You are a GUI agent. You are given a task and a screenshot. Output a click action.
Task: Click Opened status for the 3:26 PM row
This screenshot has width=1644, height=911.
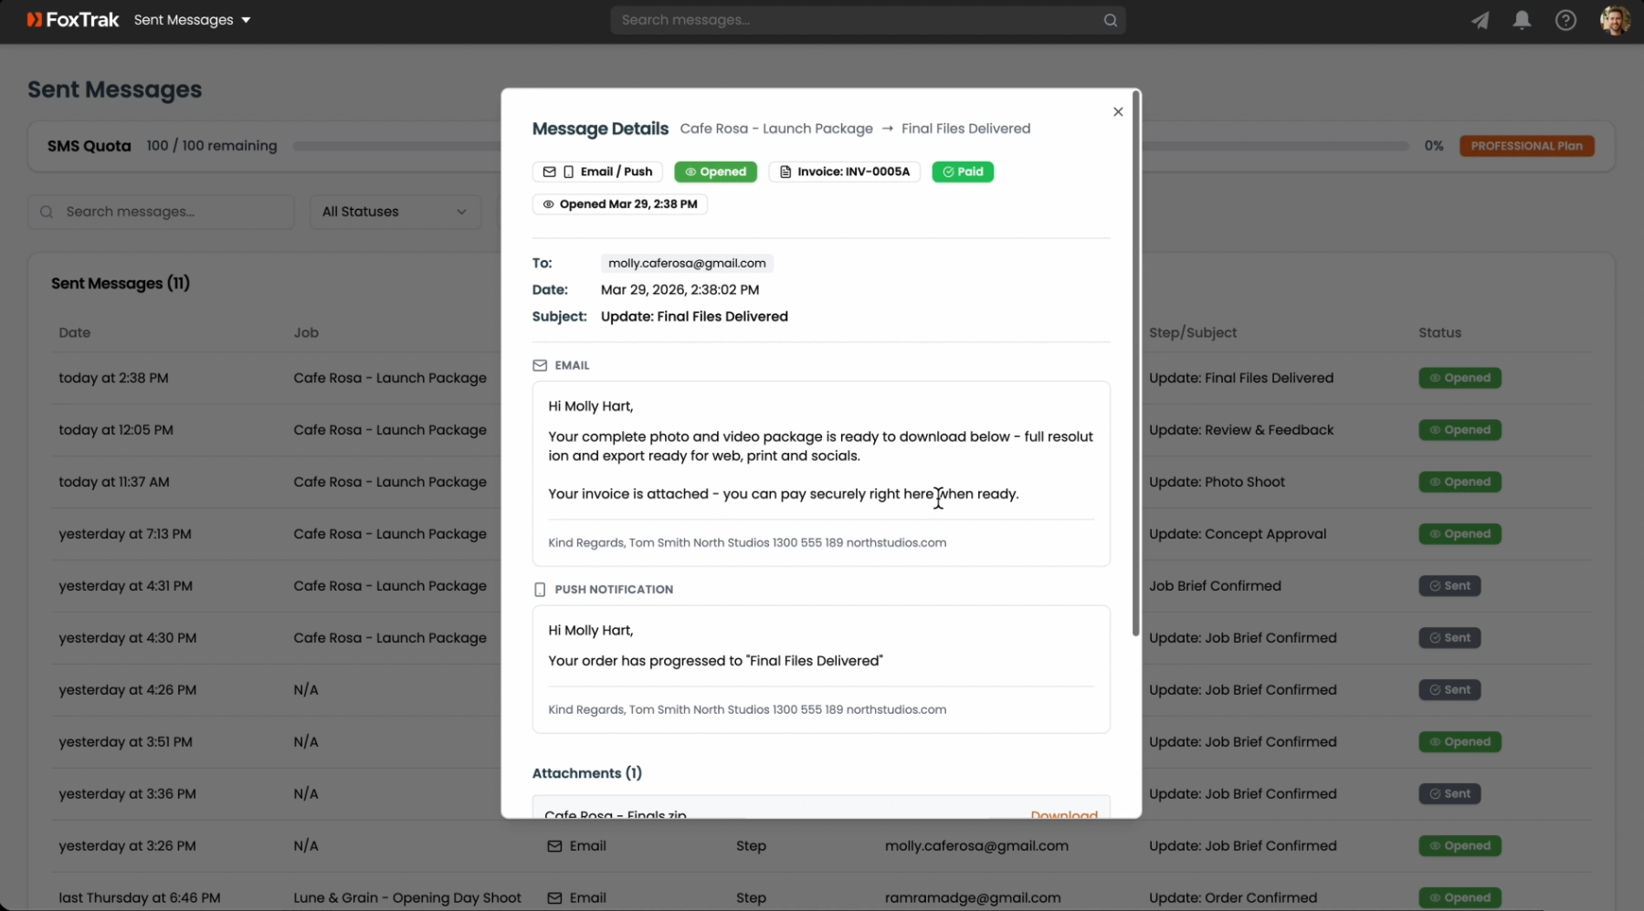1460,846
